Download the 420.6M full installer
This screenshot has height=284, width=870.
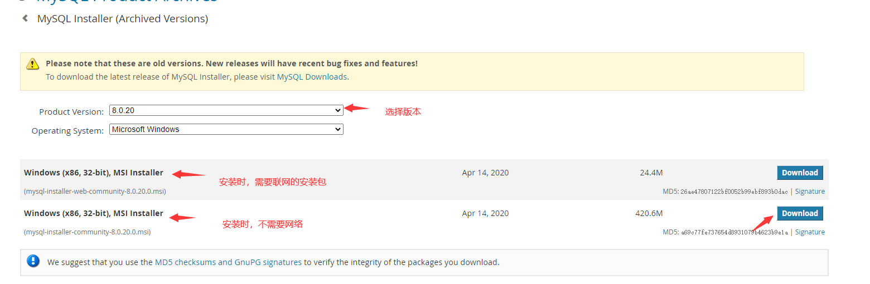pyautogui.click(x=800, y=213)
